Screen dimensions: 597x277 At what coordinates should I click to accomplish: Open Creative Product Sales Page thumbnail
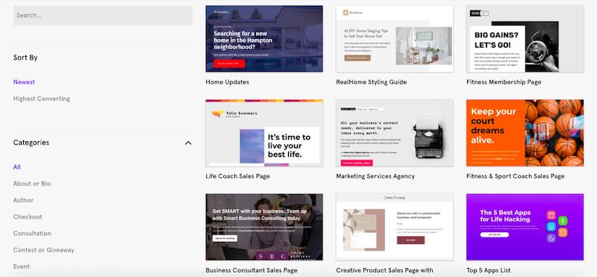(395, 227)
